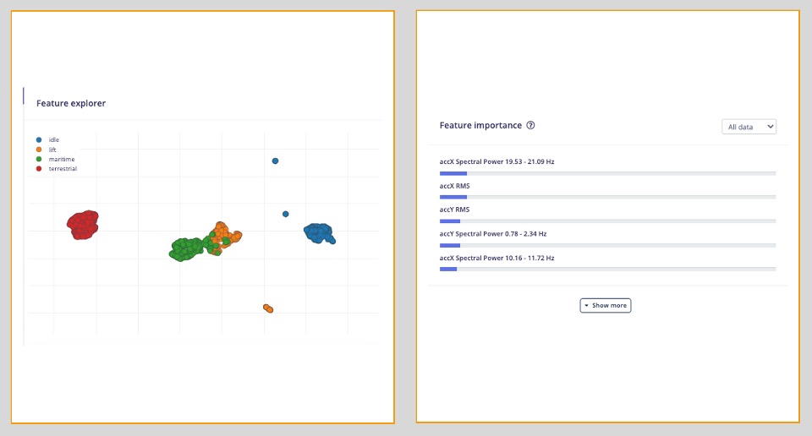Image resolution: width=812 pixels, height=436 pixels.
Task: Hide the terrestrial class in legend
Action: pyautogui.click(x=63, y=168)
